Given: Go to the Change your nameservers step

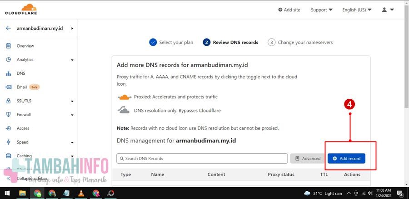Looking at the screenshot, I should point(300,43).
